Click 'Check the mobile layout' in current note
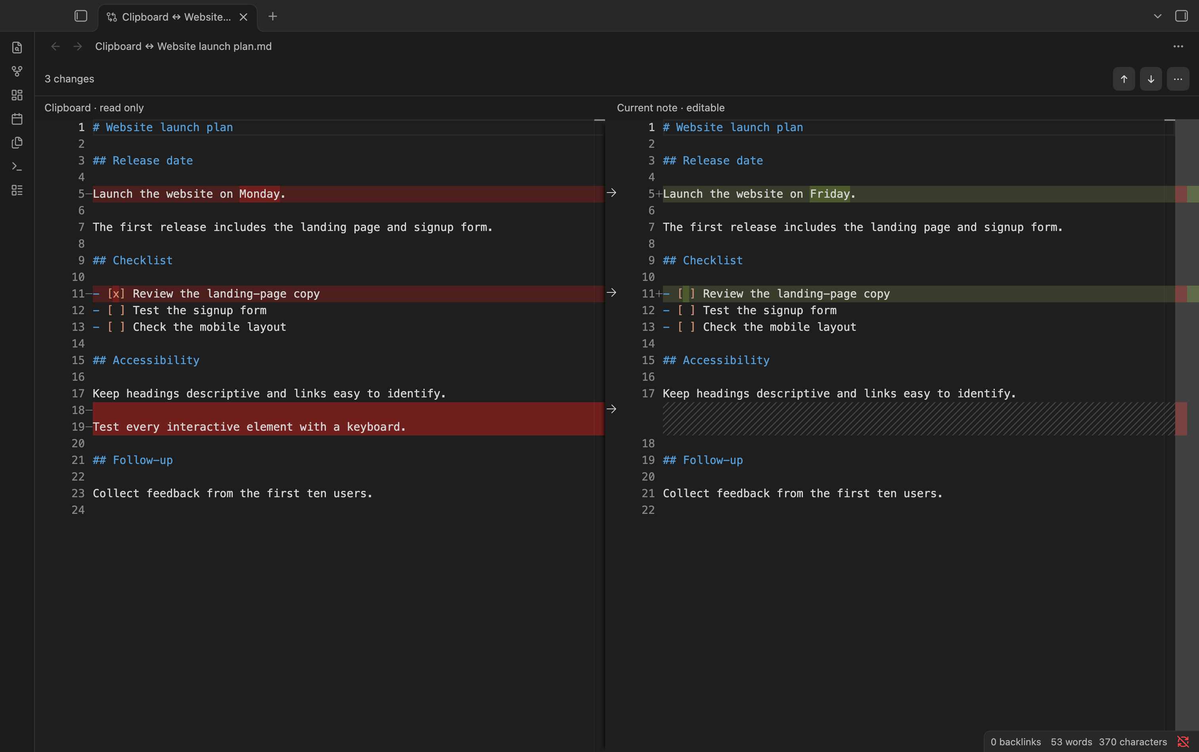 pyautogui.click(x=780, y=327)
